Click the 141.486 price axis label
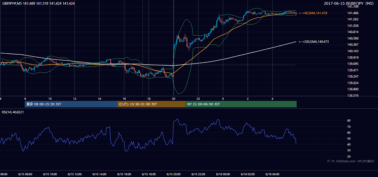The image size is (378, 177). tap(353, 13)
